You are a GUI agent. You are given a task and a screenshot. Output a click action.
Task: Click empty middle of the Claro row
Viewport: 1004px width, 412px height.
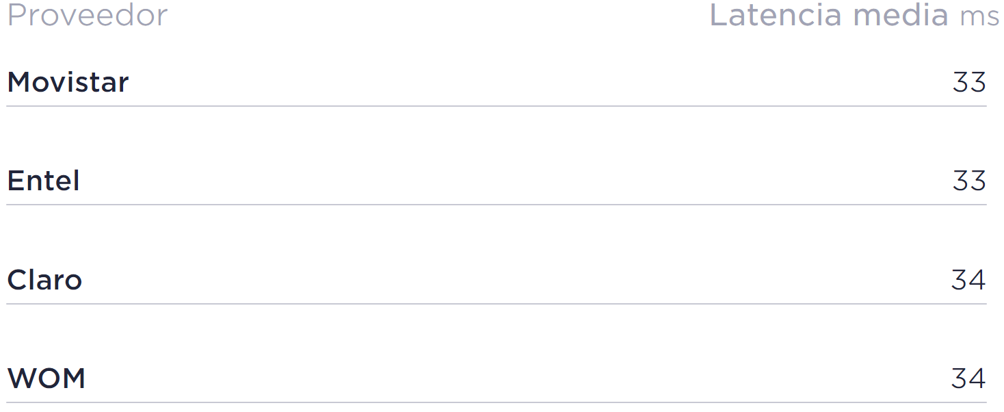[x=497, y=280]
